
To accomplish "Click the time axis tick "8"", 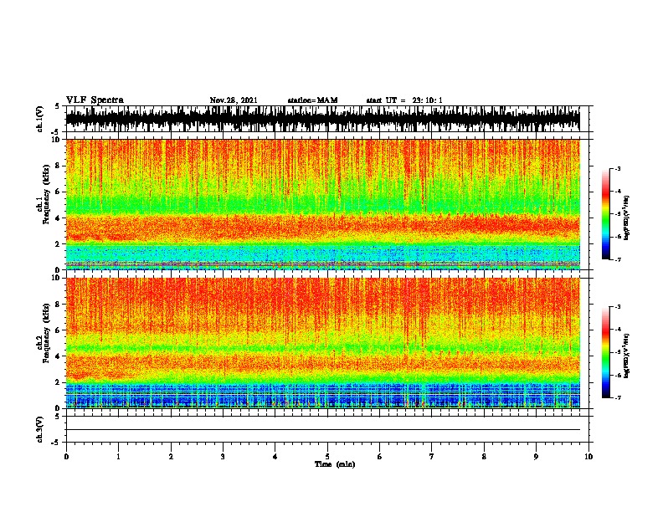I will pos(484,457).
